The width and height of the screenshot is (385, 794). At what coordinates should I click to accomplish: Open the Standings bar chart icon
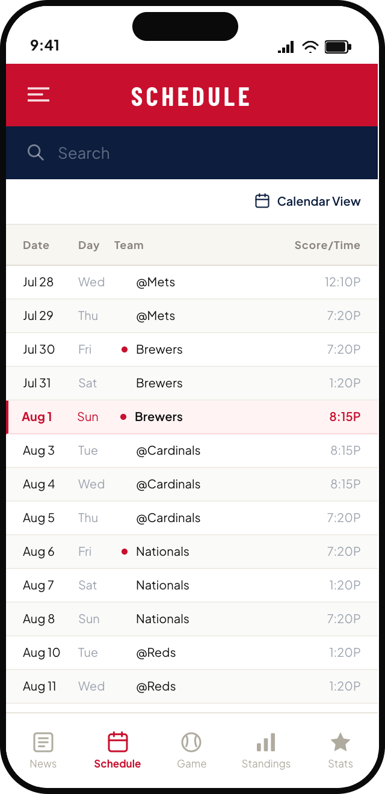tap(266, 742)
